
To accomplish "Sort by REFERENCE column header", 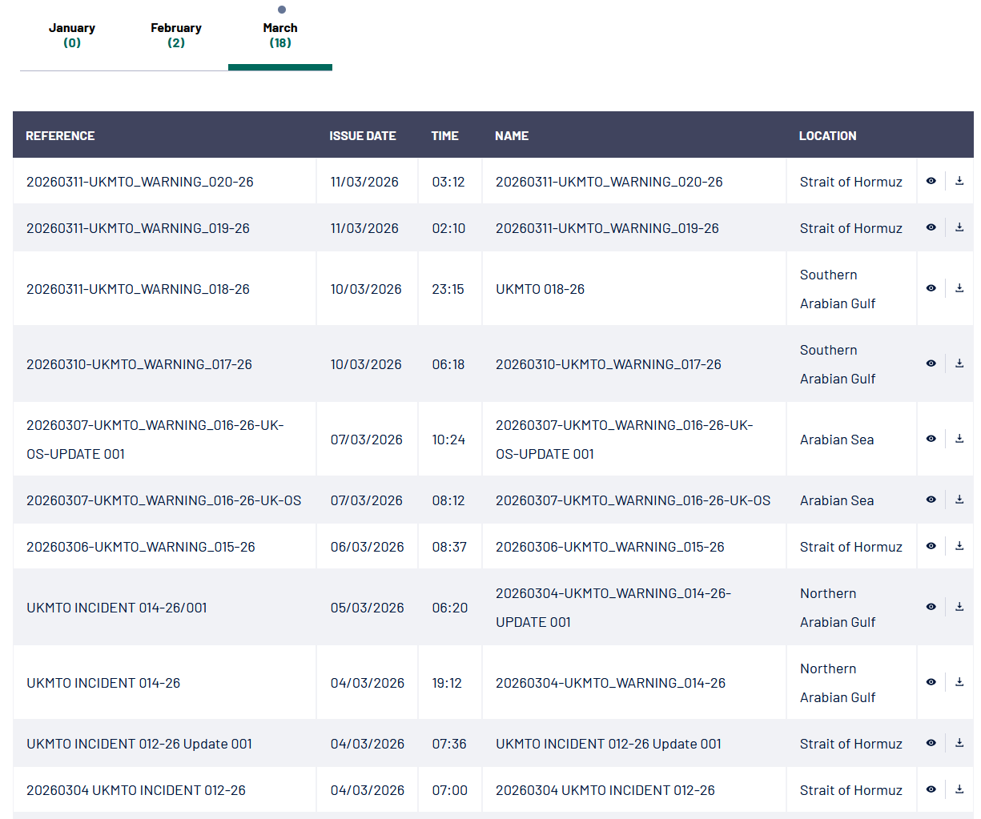I will click(60, 136).
